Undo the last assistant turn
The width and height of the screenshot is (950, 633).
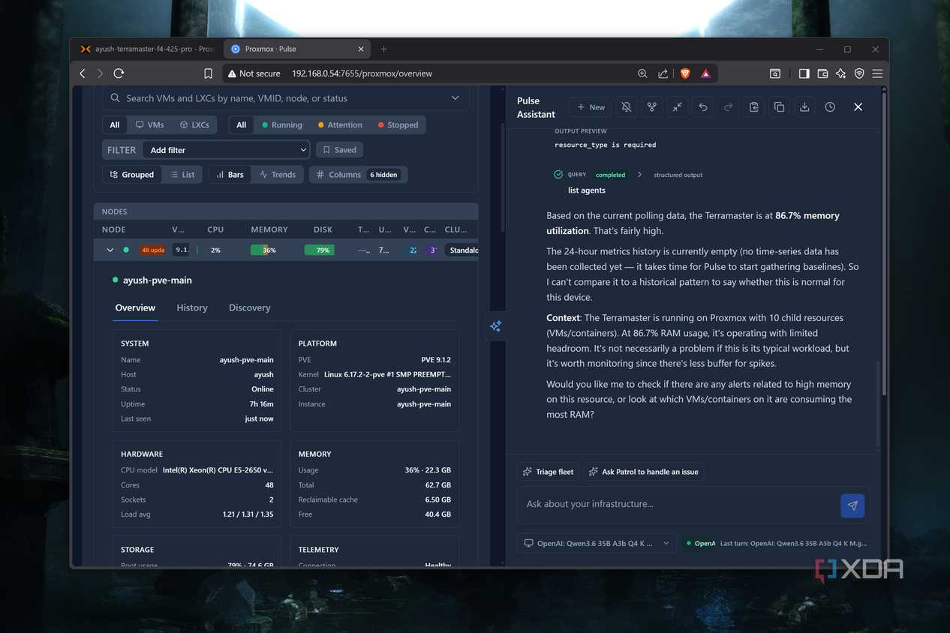(x=702, y=107)
